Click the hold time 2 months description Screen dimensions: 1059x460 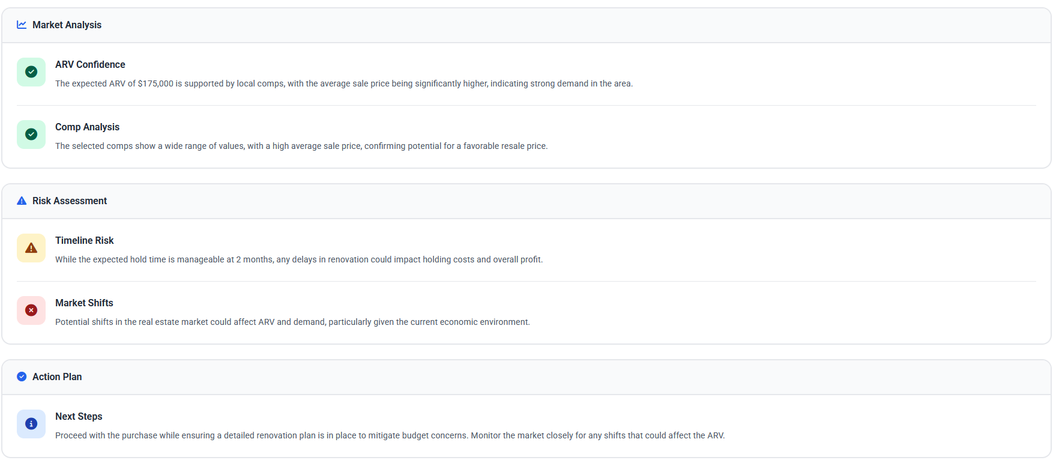298,259
